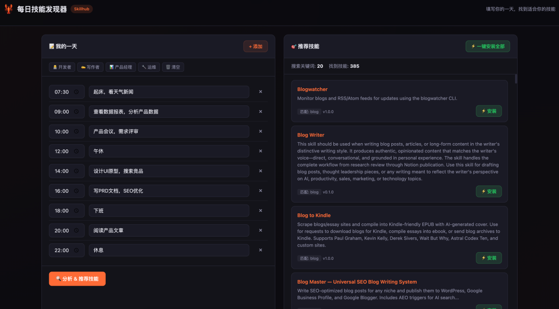Open time picker icon on 14:00 row

pyautogui.click(x=77, y=171)
